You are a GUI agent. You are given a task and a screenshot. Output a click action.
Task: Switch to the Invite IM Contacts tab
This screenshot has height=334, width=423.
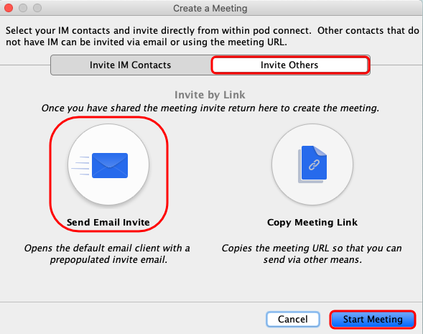pyautogui.click(x=131, y=65)
